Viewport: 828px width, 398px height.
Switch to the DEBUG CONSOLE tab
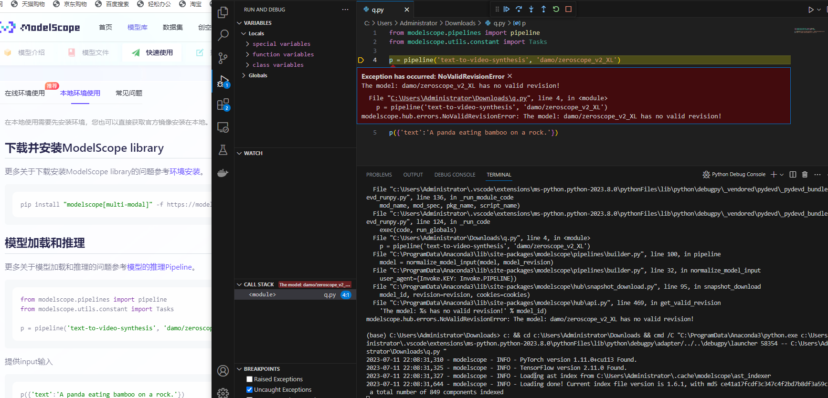(455, 175)
